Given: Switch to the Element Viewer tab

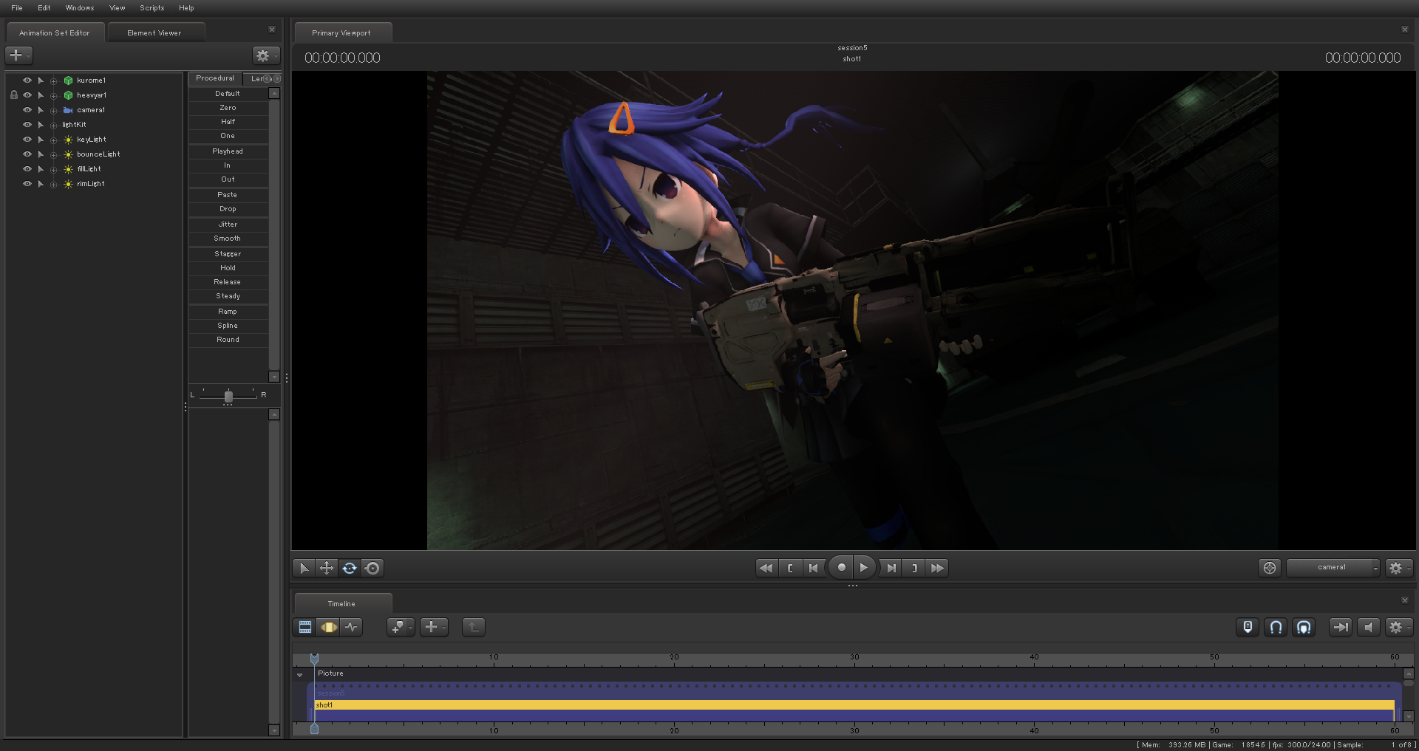Looking at the screenshot, I should (154, 33).
